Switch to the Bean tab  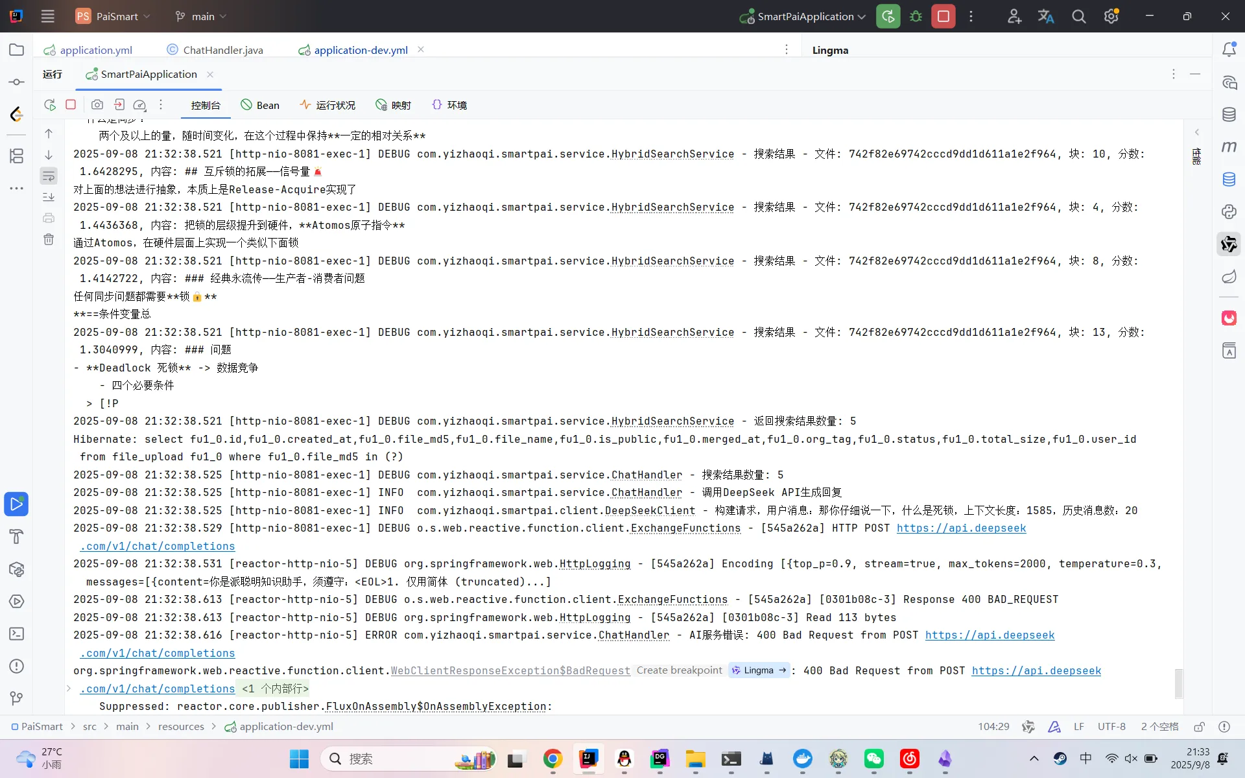point(260,105)
